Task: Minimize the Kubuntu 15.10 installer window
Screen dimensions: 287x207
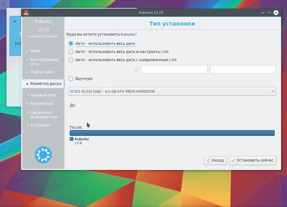Action: [263, 13]
